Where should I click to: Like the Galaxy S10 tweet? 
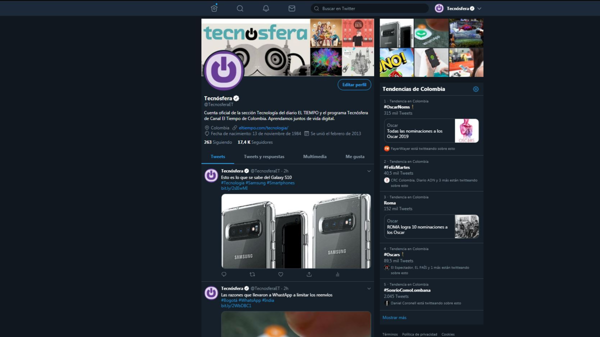(x=280, y=275)
